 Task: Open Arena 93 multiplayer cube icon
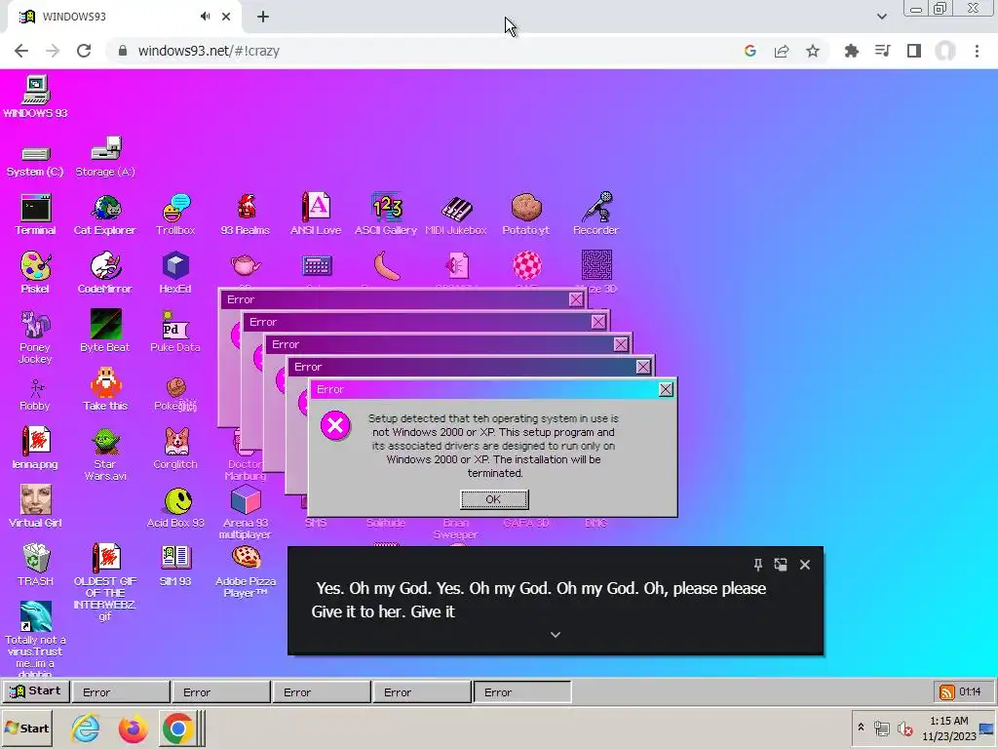coord(245,513)
